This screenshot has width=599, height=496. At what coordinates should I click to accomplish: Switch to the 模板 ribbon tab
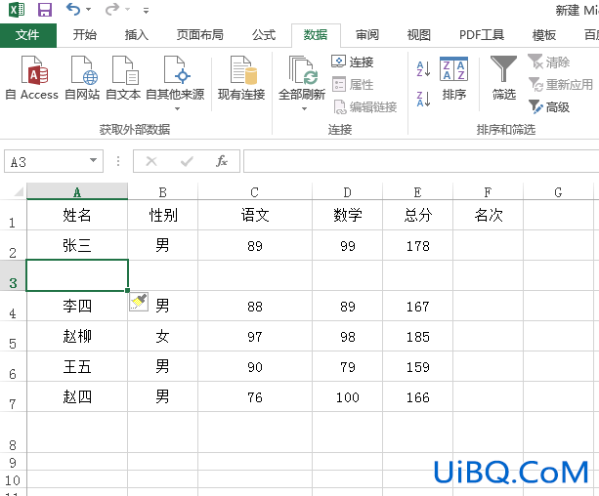(544, 35)
